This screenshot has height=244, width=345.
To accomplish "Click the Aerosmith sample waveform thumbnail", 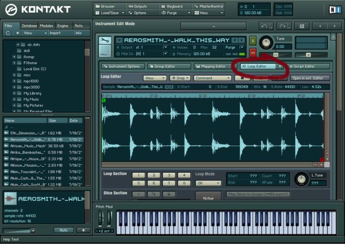I will pyautogui.click(x=10, y=198).
